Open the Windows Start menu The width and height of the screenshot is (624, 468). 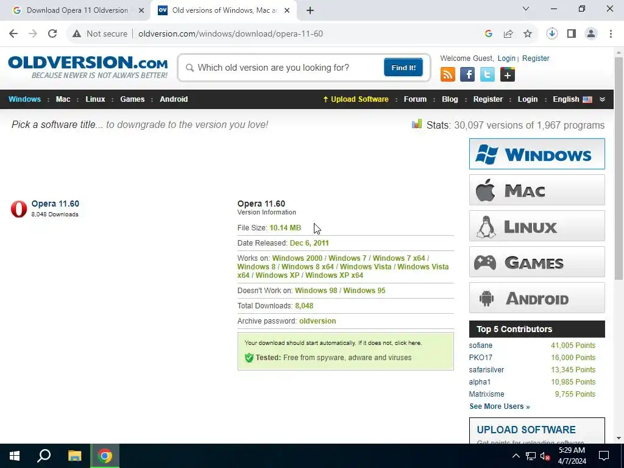[x=15, y=456]
